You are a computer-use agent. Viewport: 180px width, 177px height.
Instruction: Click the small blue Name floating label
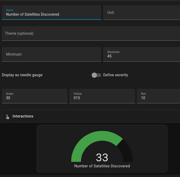click(x=10, y=10)
